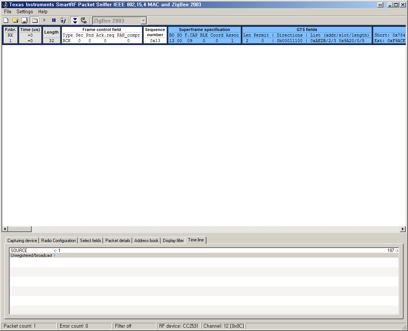This screenshot has height=331, width=408.
Task: Open the Help menu
Action: pos(43,11)
